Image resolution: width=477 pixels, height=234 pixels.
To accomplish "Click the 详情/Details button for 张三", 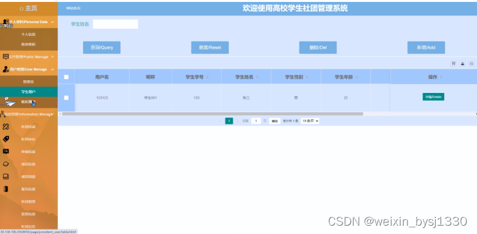I will coord(433,97).
